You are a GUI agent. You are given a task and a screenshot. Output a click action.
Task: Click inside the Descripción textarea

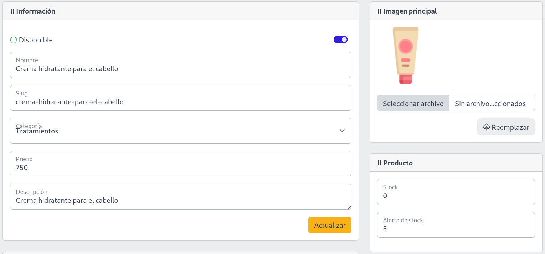pos(180,200)
